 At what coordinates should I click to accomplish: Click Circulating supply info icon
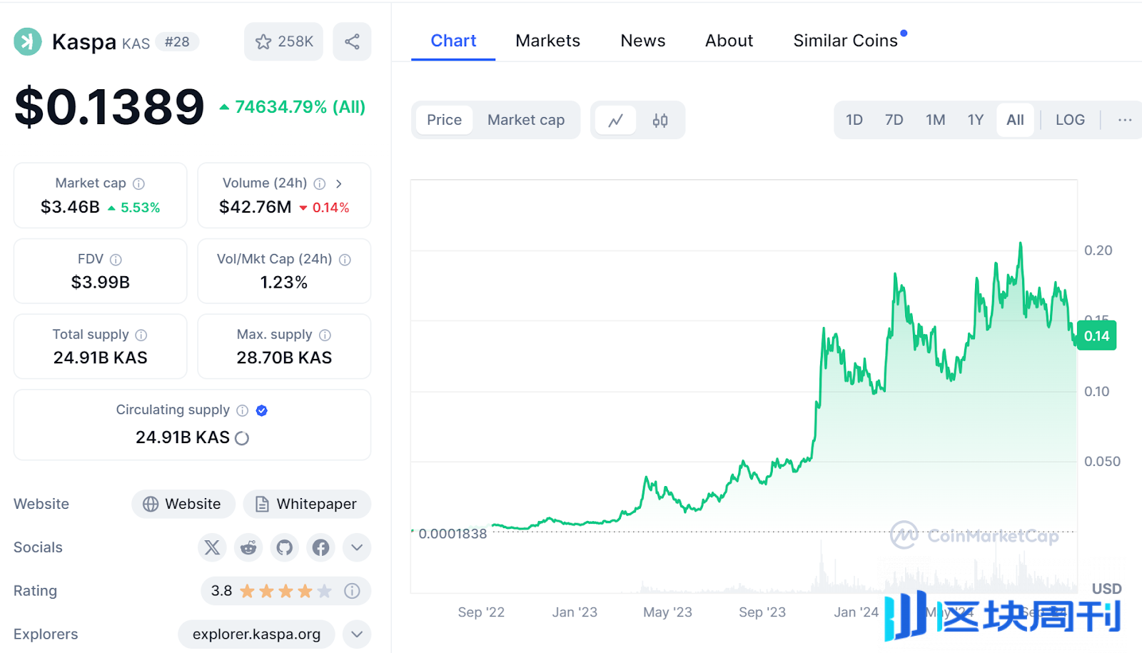(x=243, y=410)
